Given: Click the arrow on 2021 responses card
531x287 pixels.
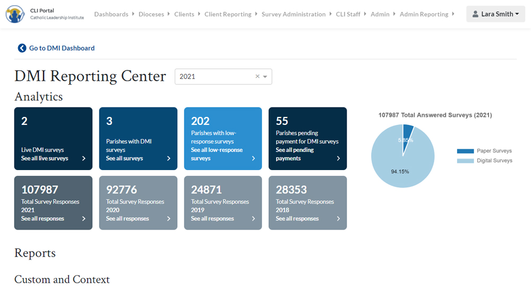Looking at the screenshot, I should [84, 218].
